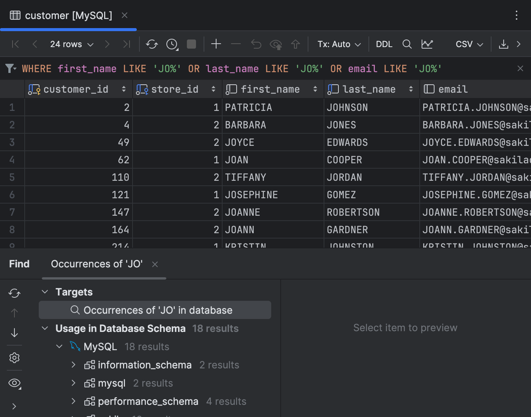Open data search with the magnifier icon
This screenshot has width=531, height=417.
click(407, 44)
